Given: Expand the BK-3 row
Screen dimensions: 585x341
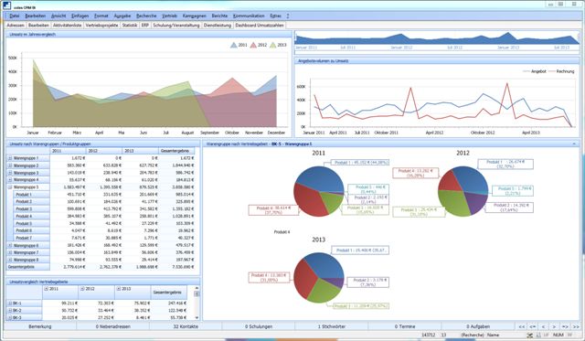Looking at the screenshot, I should click(10, 317).
